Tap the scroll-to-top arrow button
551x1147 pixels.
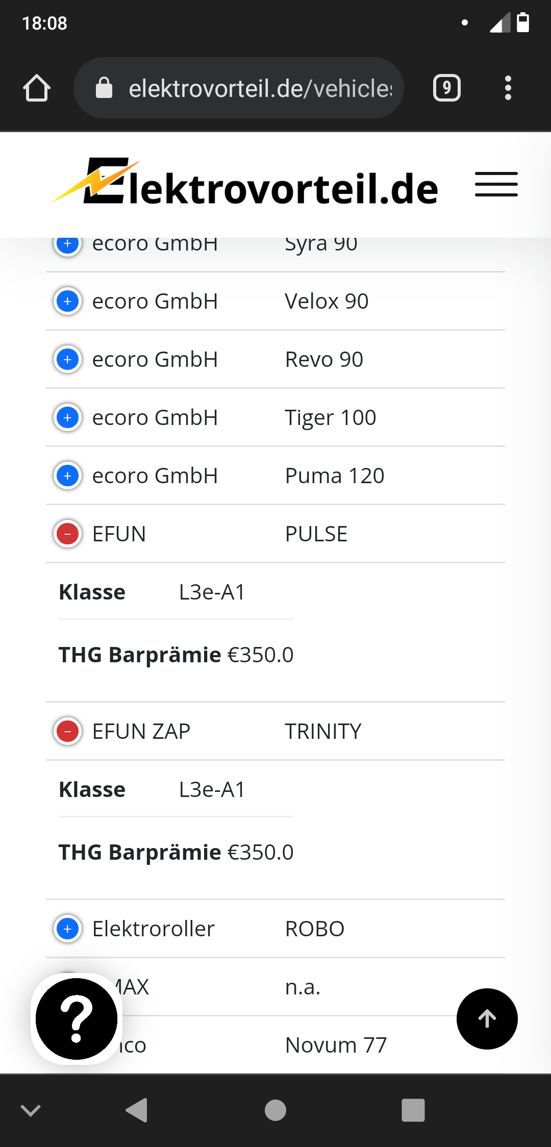point(487,1018)
